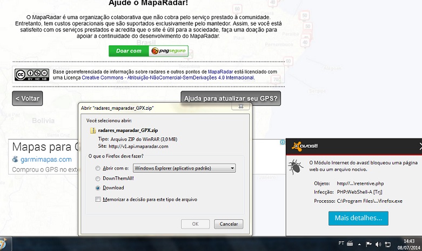Click the garmimapas.com ad link
Screen dimensions: 422x251
pos(46,160)
